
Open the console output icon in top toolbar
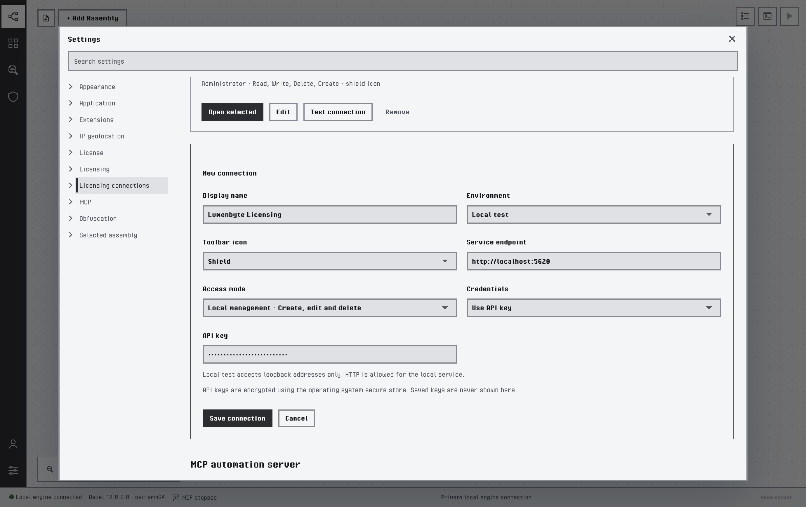(767, 16)
